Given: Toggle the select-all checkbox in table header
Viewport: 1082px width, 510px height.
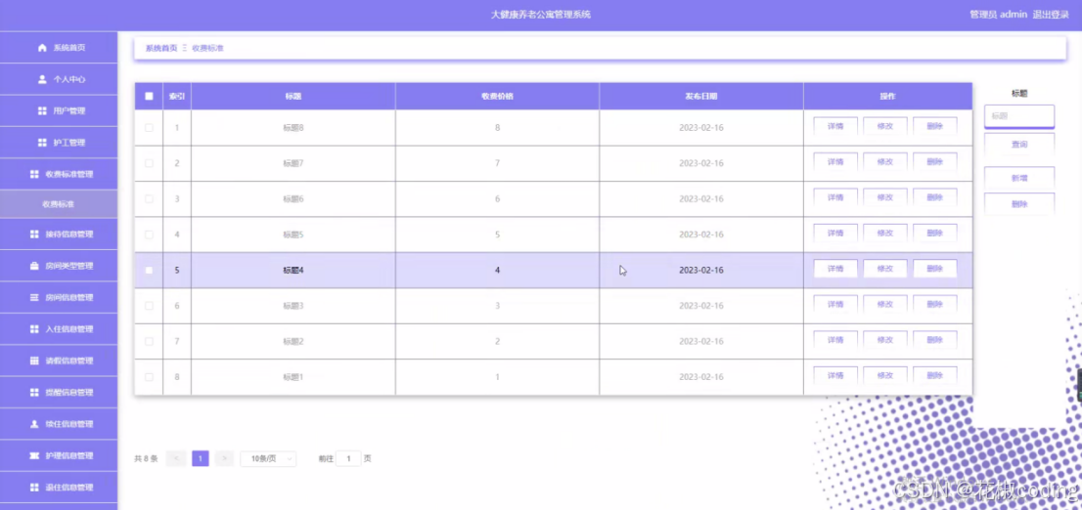Looking at the screenshot, I should point(149,97).
